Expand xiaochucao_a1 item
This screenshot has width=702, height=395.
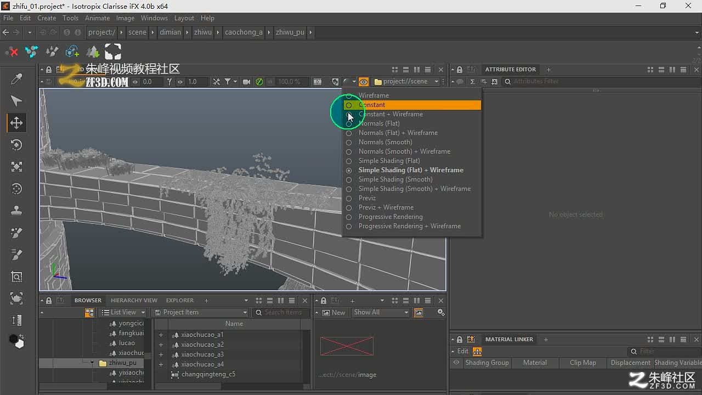[x=161, y=335]
